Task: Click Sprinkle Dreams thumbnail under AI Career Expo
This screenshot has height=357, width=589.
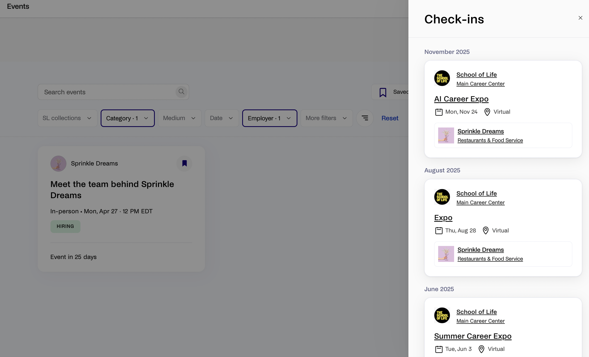Action: point(446,135)
